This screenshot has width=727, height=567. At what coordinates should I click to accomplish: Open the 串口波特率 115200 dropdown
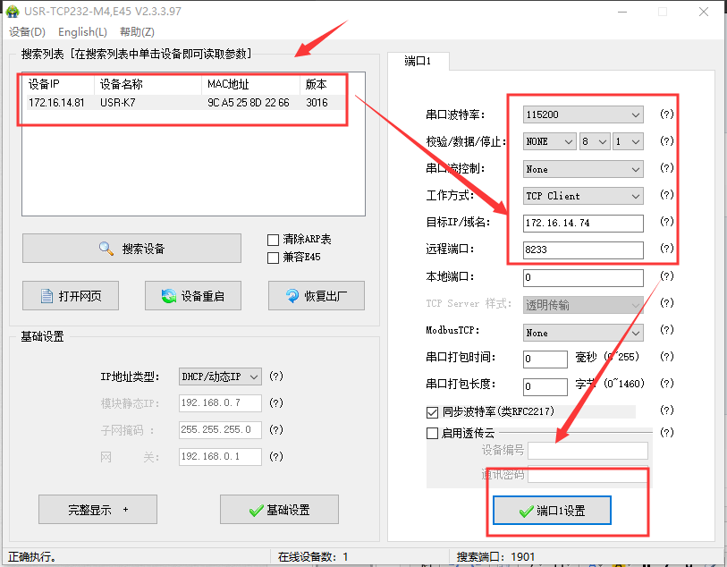(583, 114)
